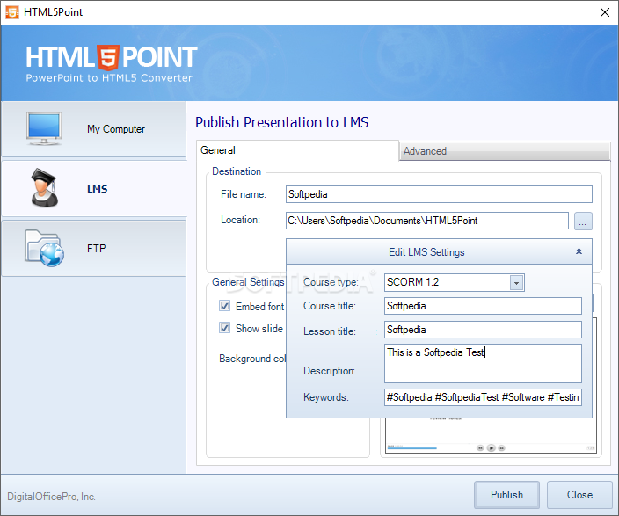Click the DigitalOfficePro, Inc. text
This screenshot has height=516, width=619.
(x=51, y=497)
